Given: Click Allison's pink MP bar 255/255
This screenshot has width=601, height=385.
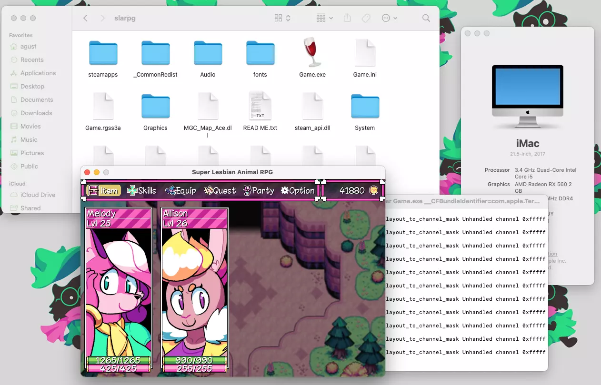Looking at the screenshot, I should click(195, 368).
